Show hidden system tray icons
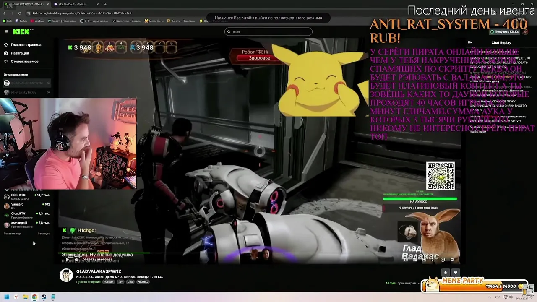 pyautogui.click(x=490, y=297)
